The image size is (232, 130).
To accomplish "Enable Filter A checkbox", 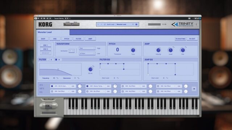I will [x=49, y=60].
